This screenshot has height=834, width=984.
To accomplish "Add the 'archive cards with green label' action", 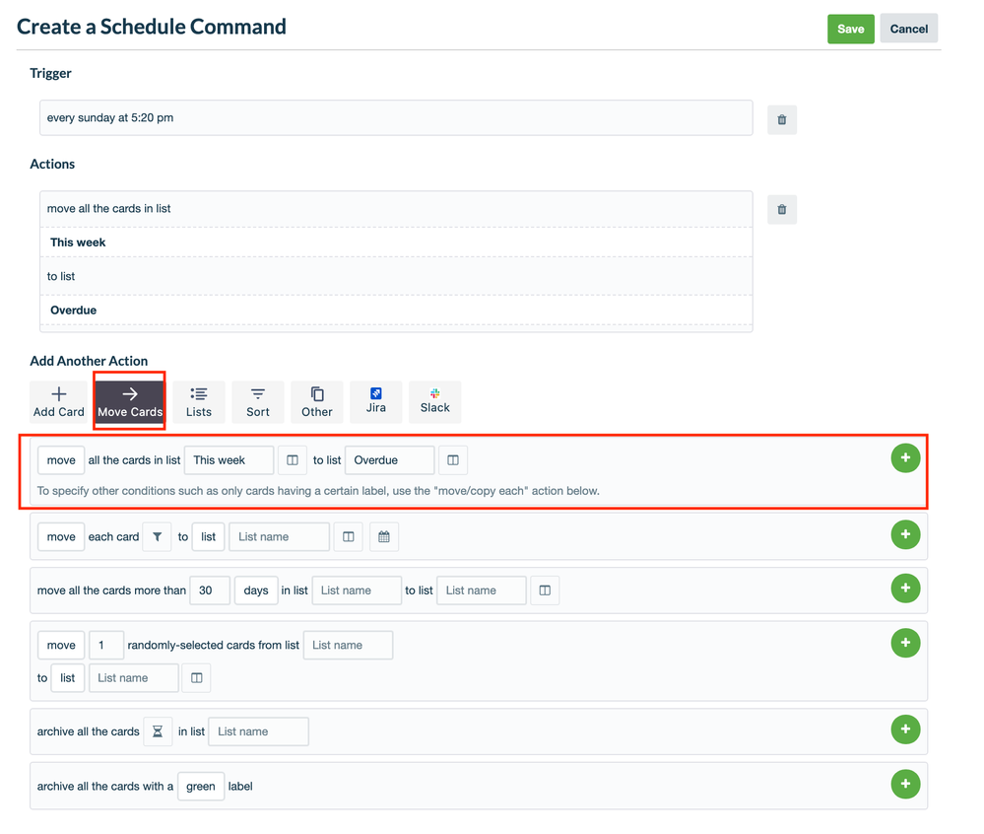I will 905,784.
